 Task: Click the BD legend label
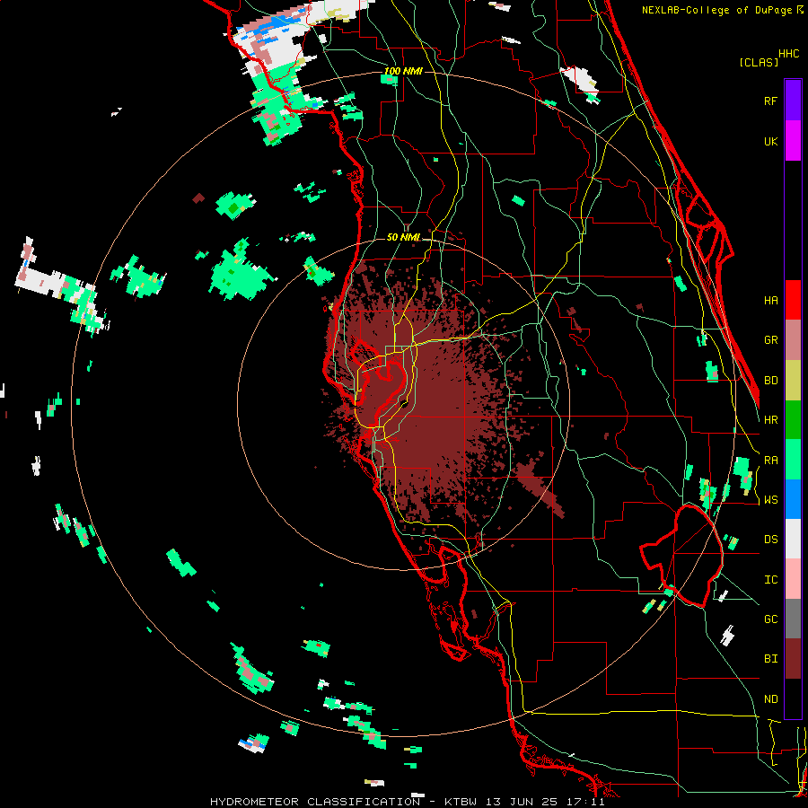click(770, 381)
